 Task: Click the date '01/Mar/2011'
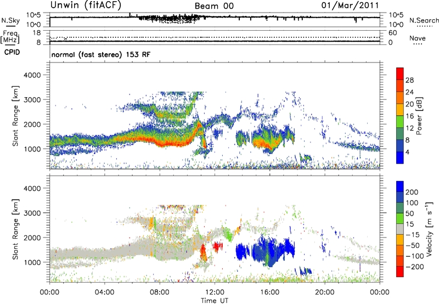tap(350, 5)
